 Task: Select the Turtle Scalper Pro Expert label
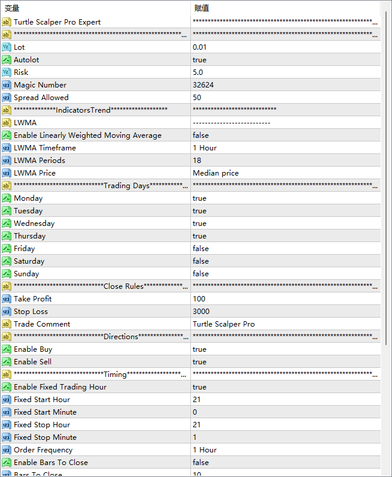[x=57, y=22]
